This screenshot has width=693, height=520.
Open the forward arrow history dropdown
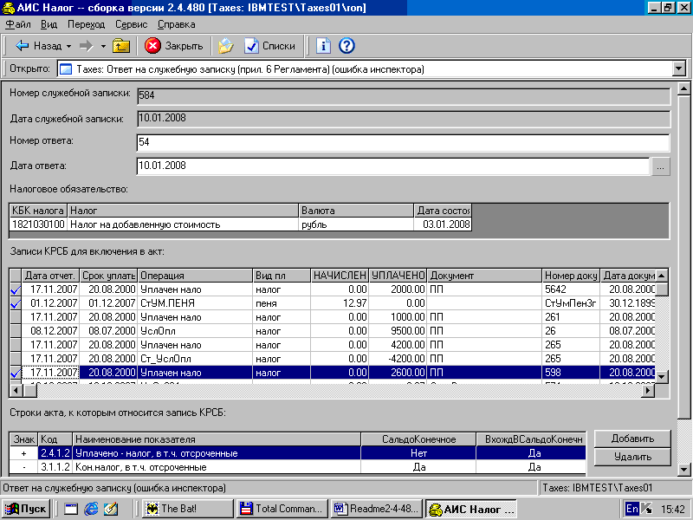[x=103, y=46]
